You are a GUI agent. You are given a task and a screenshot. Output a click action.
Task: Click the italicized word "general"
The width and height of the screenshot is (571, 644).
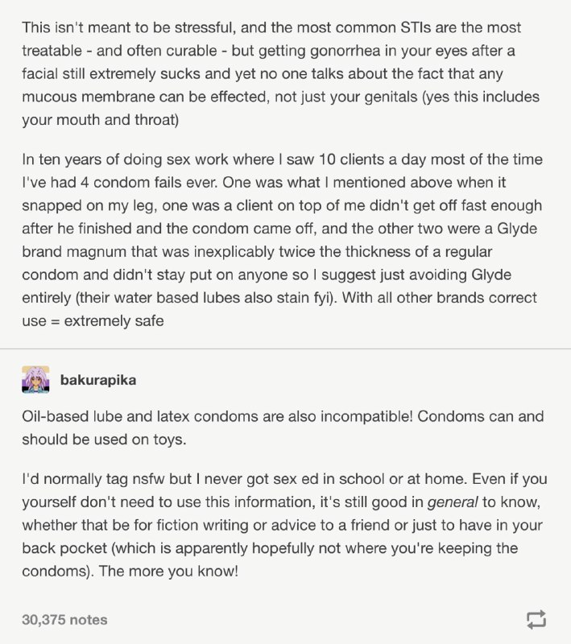click(x=453, y=502)
